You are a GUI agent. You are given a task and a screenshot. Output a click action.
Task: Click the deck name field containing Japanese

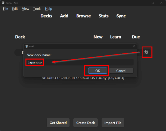(80, 62)
